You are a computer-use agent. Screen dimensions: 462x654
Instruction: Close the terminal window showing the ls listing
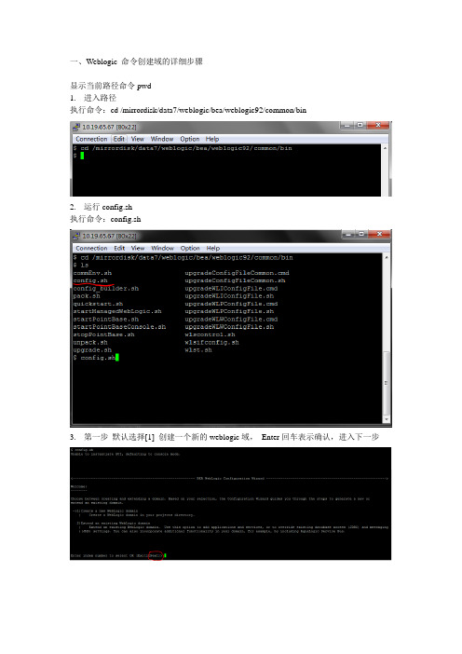[379, 235]
